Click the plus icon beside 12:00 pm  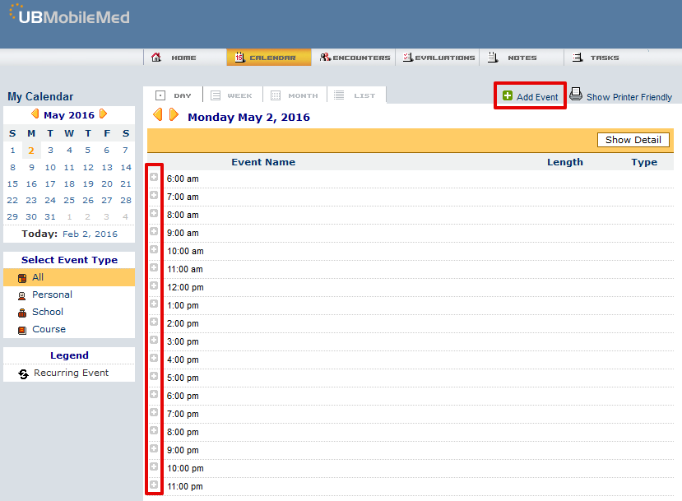point(154,285)
